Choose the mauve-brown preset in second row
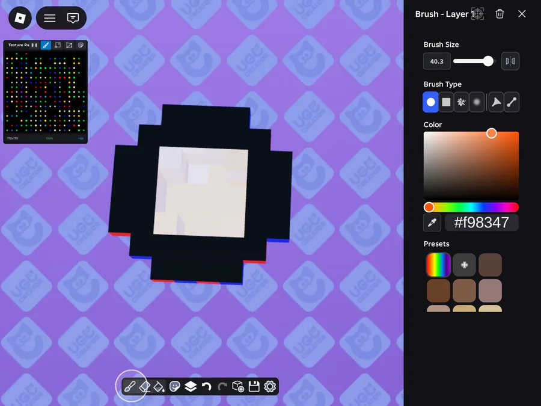Image resolution: width=541 pixels, height=406 pixels. tap(491, 291)
